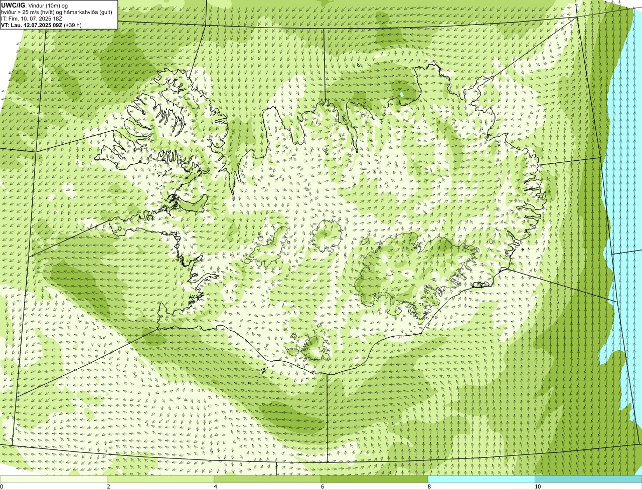This screenshot has width=642, height=490.
Task: Click the scale label '4'
Action: click(x=215, y=486)
